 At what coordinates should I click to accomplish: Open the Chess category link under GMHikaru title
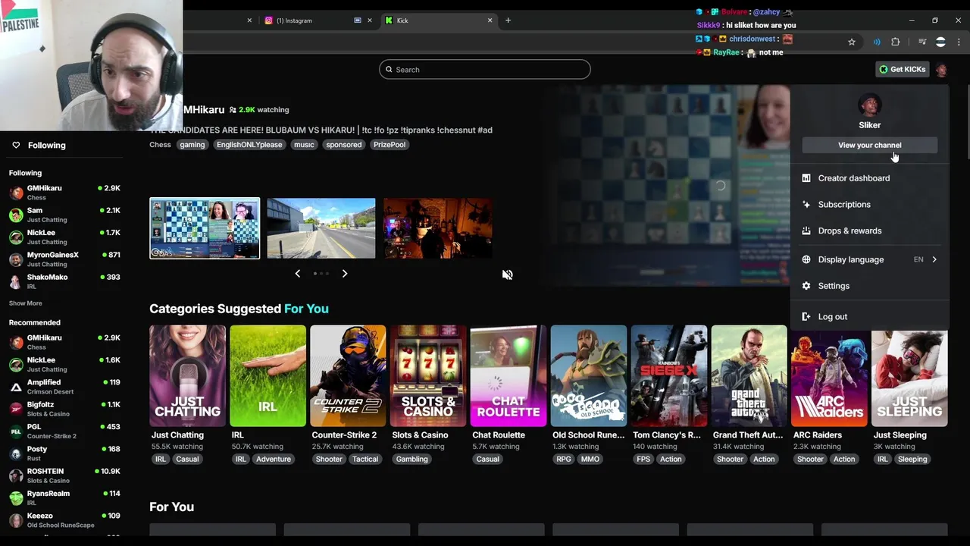(x=160, y=145)
